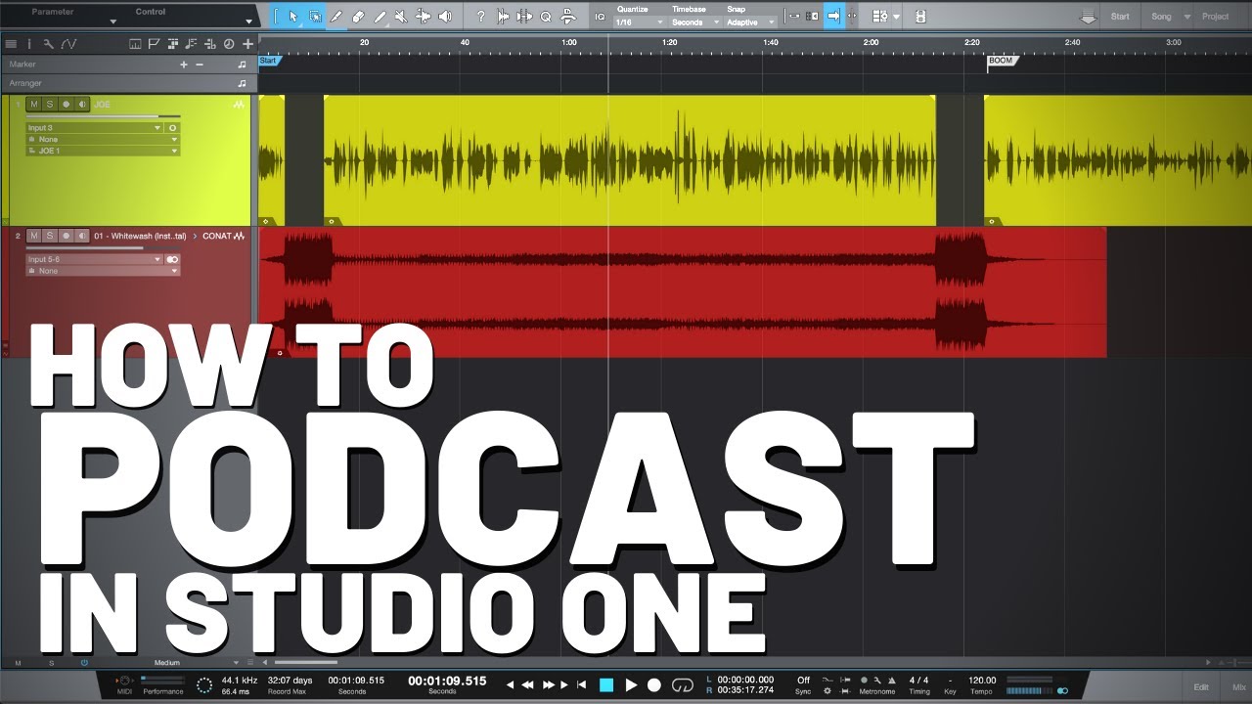Open Whitewash track Input 5-6 dropdown
Image resolution: width=1252 pixels, height=704 pixels.
pyautogui.click(x=94, y=259)
